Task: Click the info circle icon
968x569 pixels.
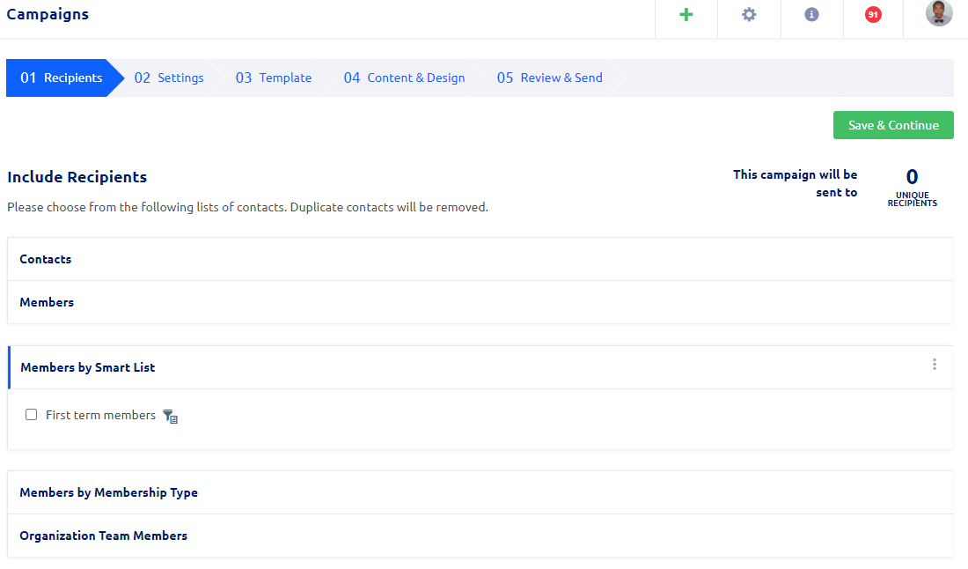Action: tap(812, 15)
